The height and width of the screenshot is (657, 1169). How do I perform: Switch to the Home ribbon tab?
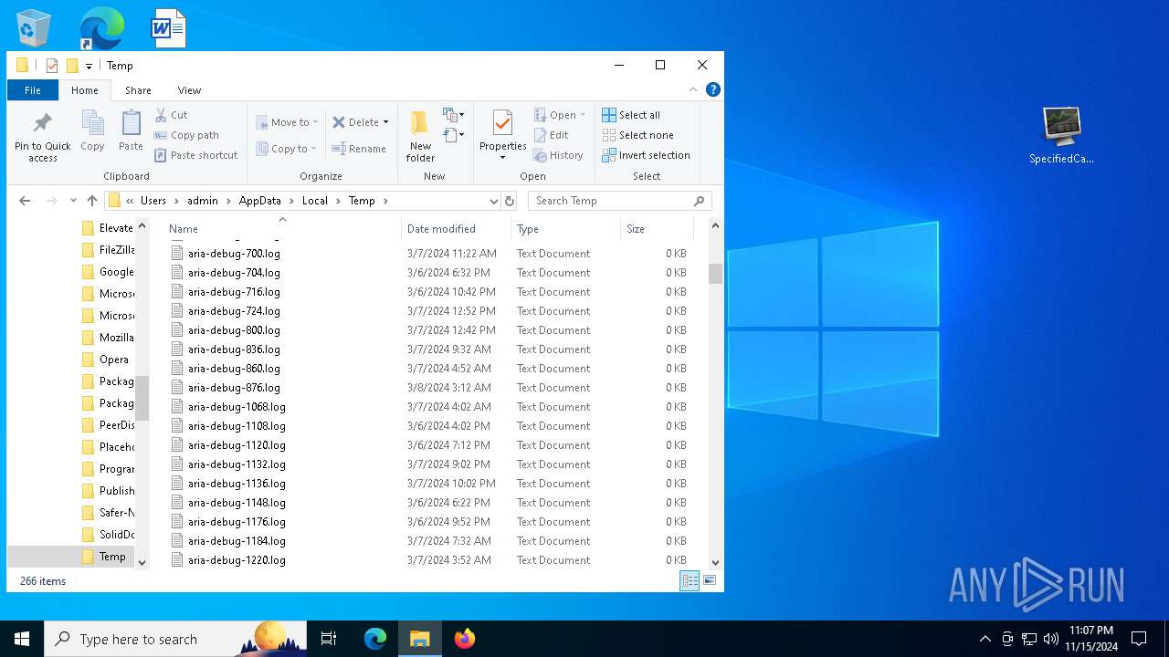[85, 90]
